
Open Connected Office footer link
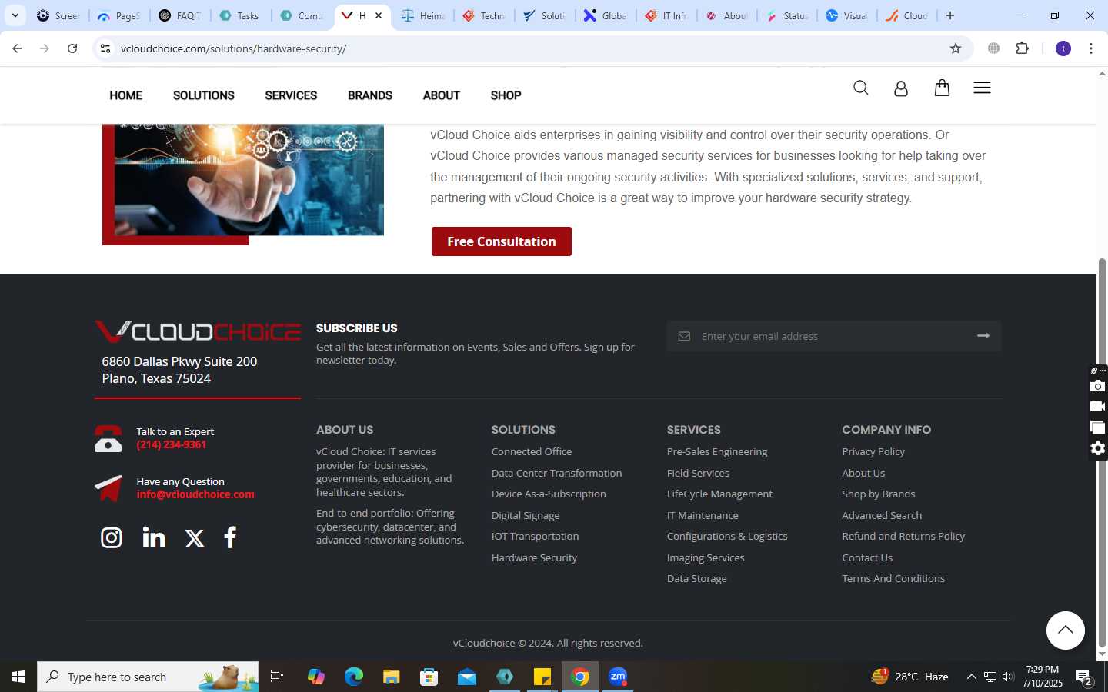(532, 451)
